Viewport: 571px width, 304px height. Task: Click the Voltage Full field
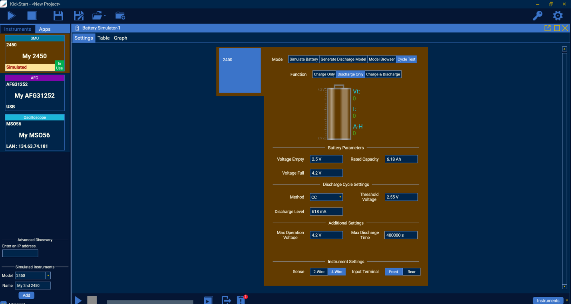326,173
